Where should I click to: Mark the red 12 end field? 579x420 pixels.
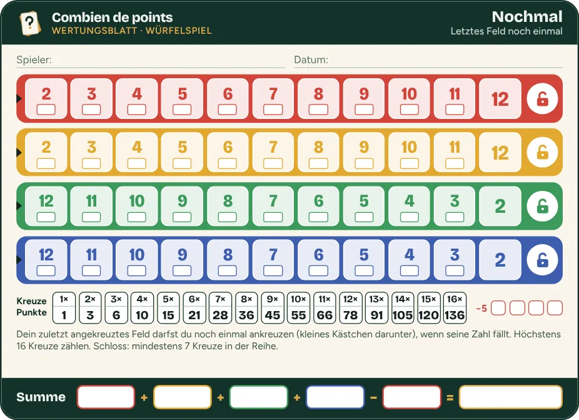click(500, 99)
